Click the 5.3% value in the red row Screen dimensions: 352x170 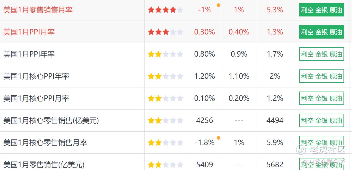point(275,10)
